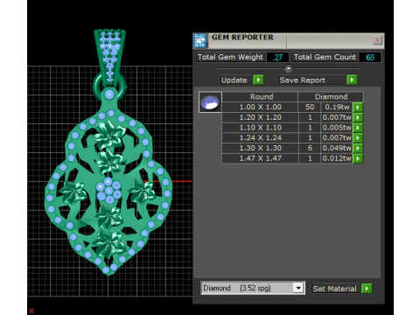Click the Total Gem Count label

point(325,57)
